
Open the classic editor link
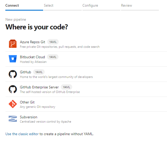tap(22, 134)
